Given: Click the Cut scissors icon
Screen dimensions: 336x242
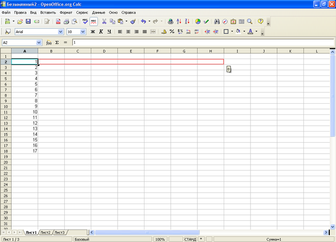Looking at the screenshot, I should coord(104,22).
